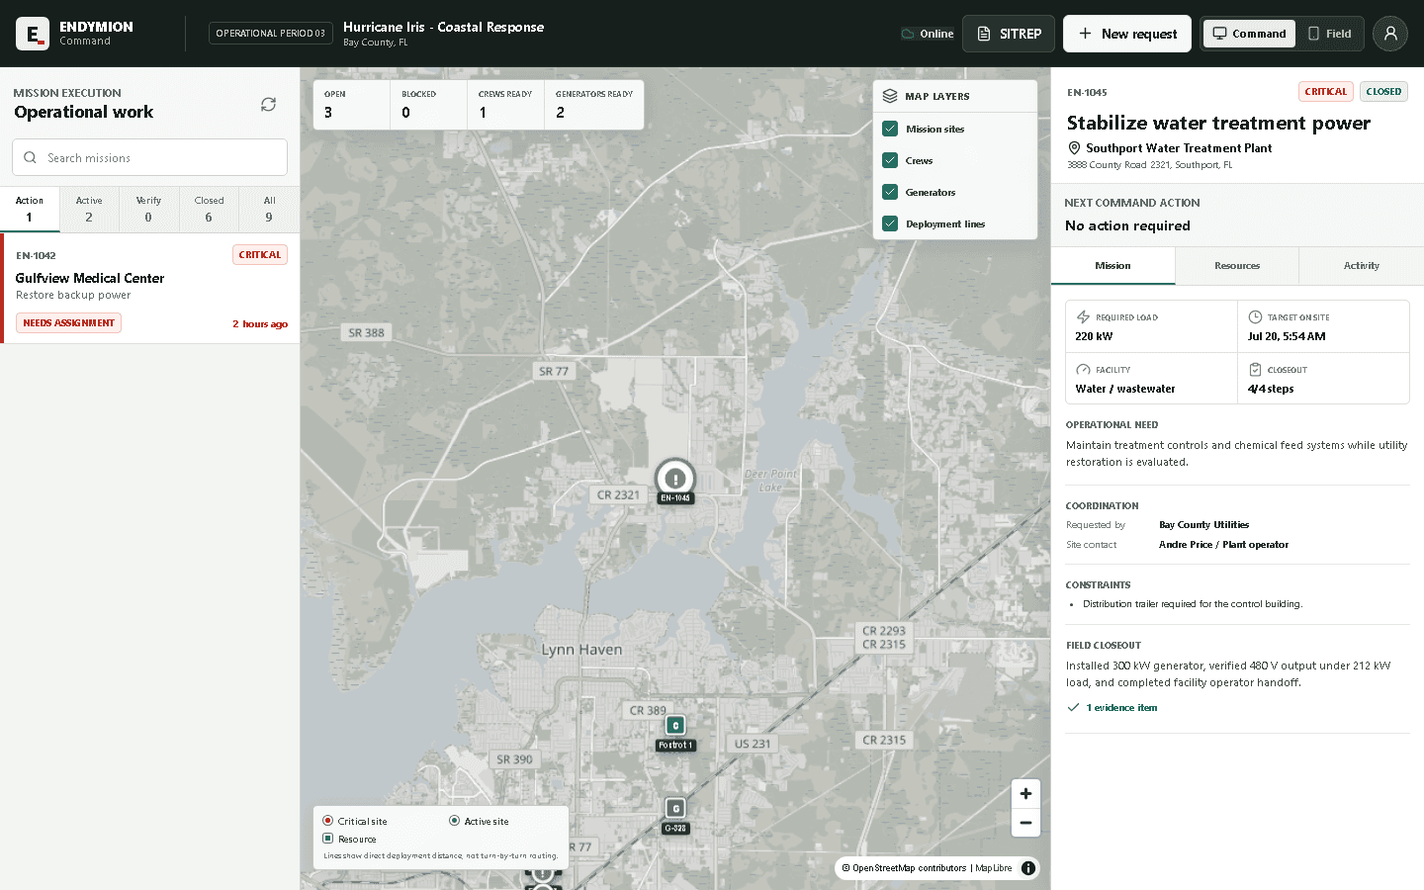
Task: Click the Closeout clipboard icon
Action: coord(1255,370)
